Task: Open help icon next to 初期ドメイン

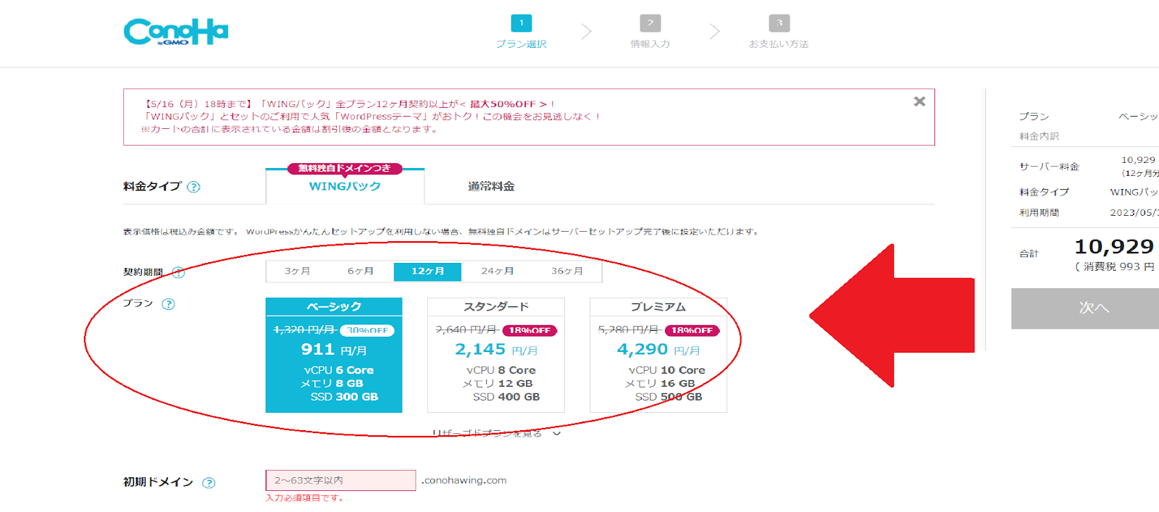Action: (x=209, y=483)
